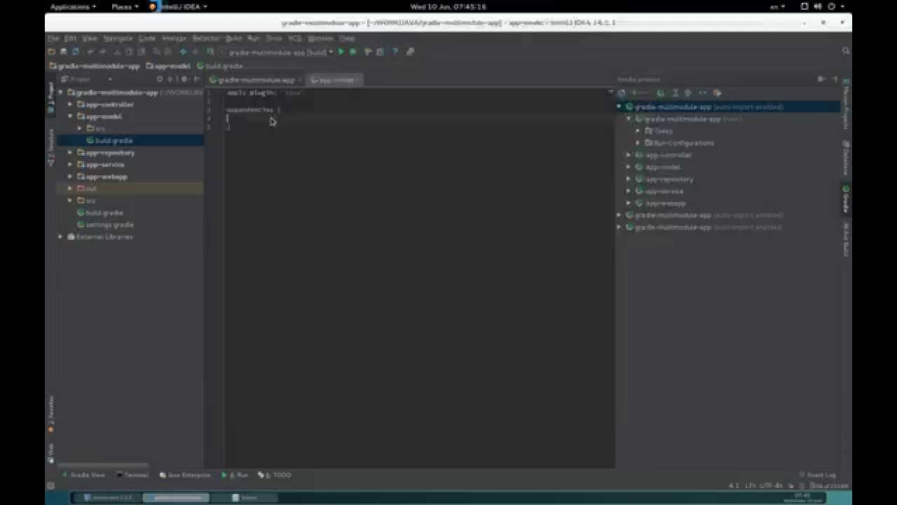
Task: Click the Scroll from Source icon in Project panel
Action: [160, 79]
